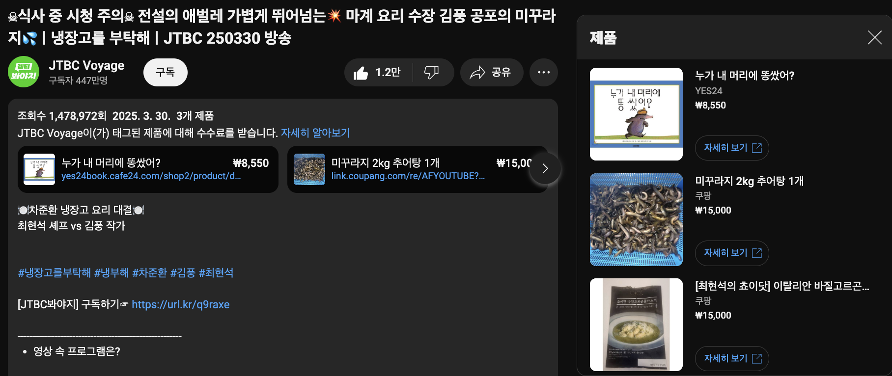
Task: Click the JTBC Voyage channel avatar
Action: coord(24,72)
